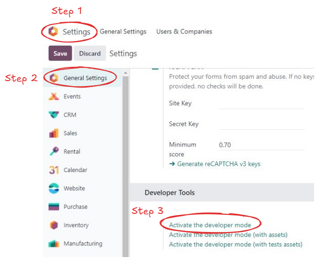Screen dimensions: 319x262
Task: Click the sidebar scrollbar up arrow
Action: (x=125, y=73)
